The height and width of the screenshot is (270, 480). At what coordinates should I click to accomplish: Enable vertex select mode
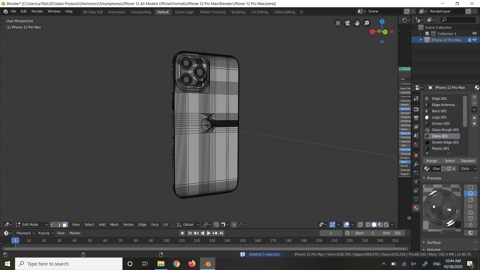click(x=53, y=224)
